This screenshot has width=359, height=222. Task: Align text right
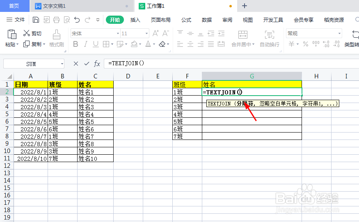(201, 44)
